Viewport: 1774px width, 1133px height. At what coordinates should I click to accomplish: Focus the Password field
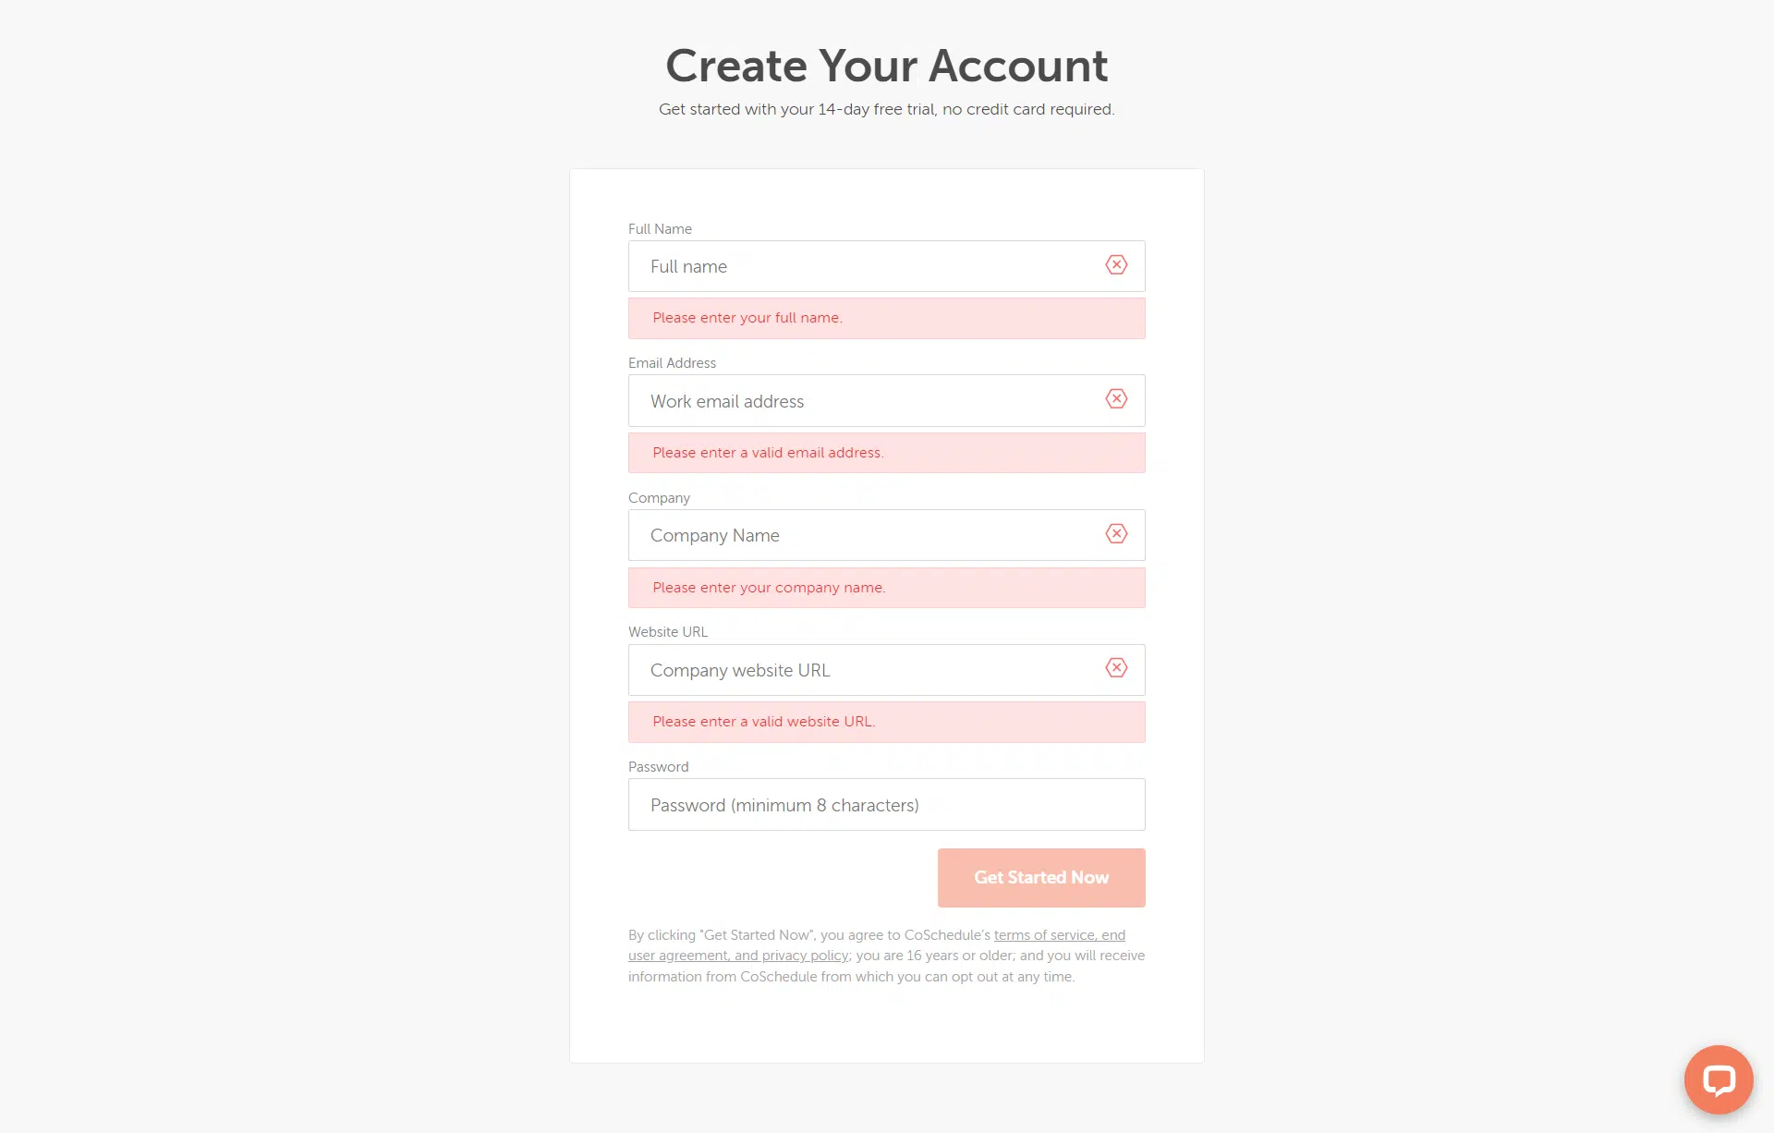click(x=886, y=805)
